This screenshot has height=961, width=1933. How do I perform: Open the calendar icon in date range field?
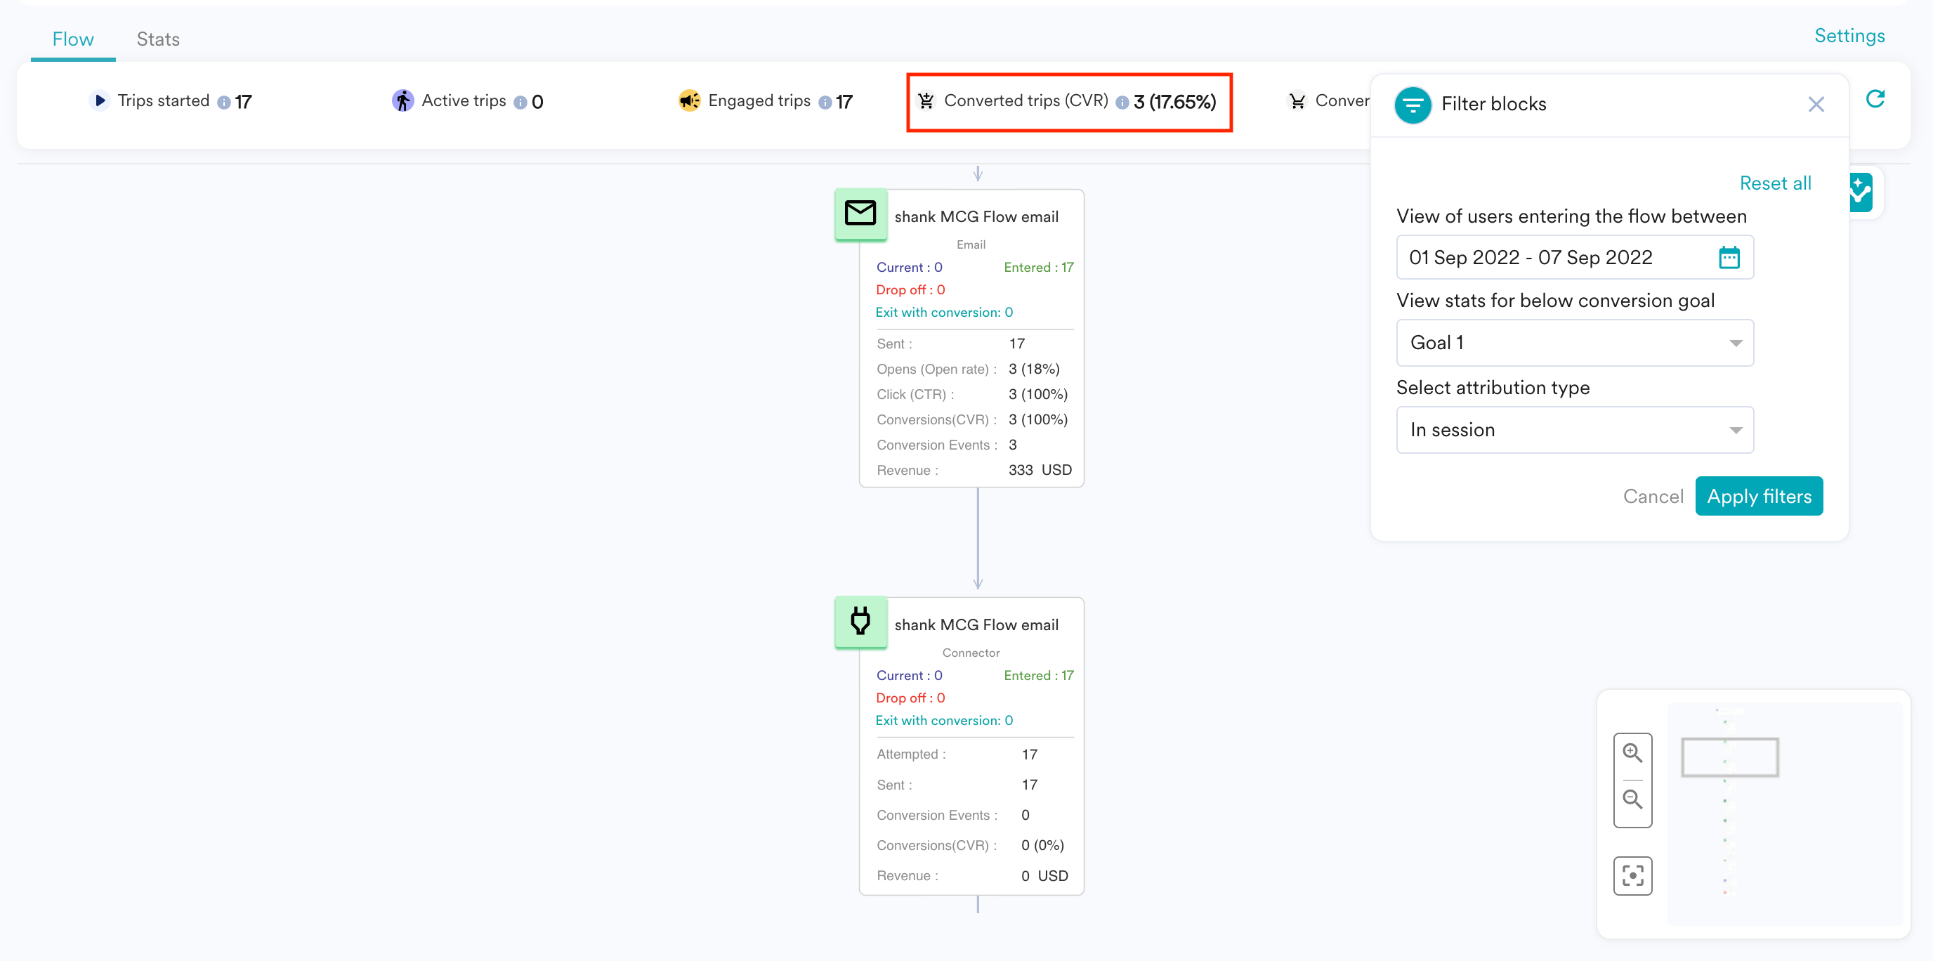[x=1729, y=257]
